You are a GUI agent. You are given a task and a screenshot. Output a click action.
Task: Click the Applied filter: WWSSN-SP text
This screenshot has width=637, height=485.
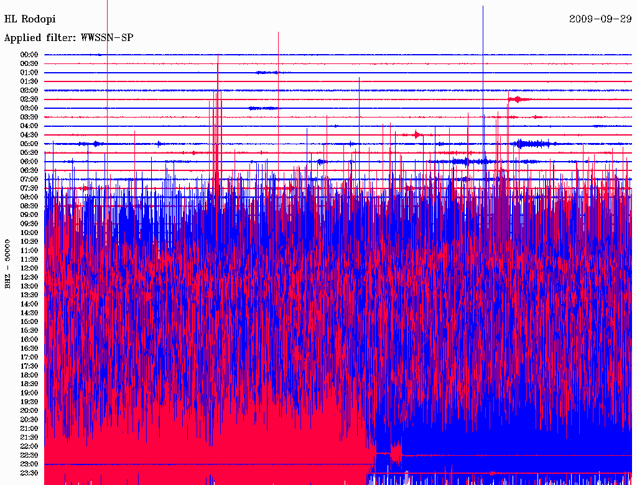coord(68,38)
